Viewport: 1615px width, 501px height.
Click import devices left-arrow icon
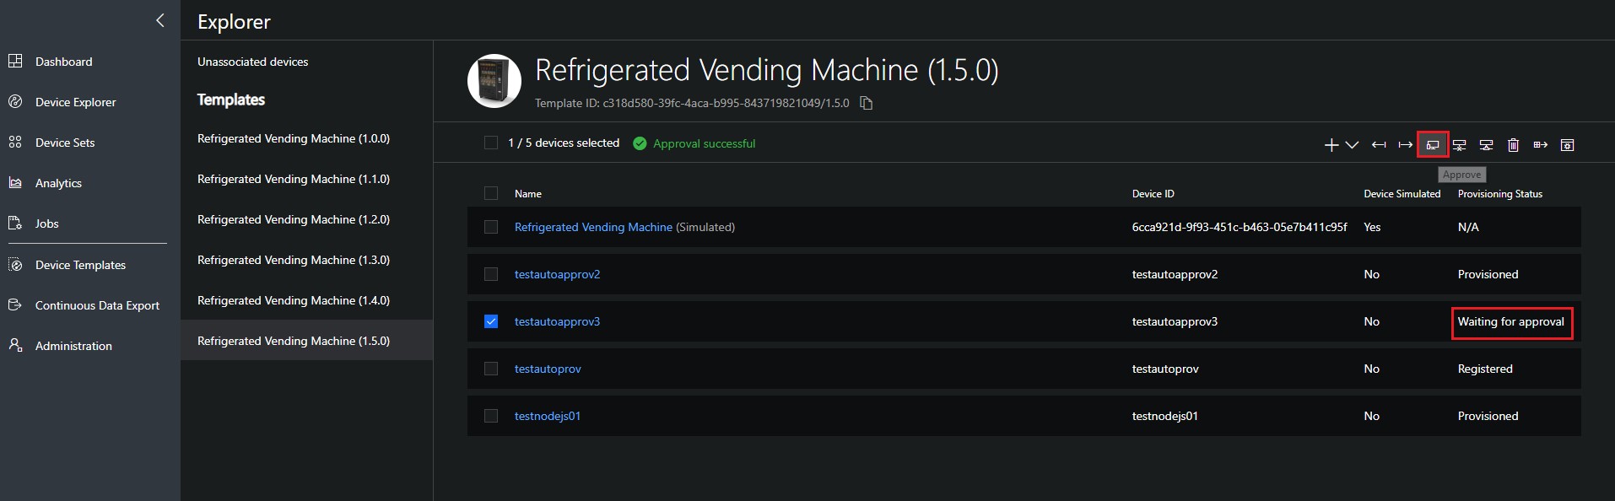[1379, 145]
